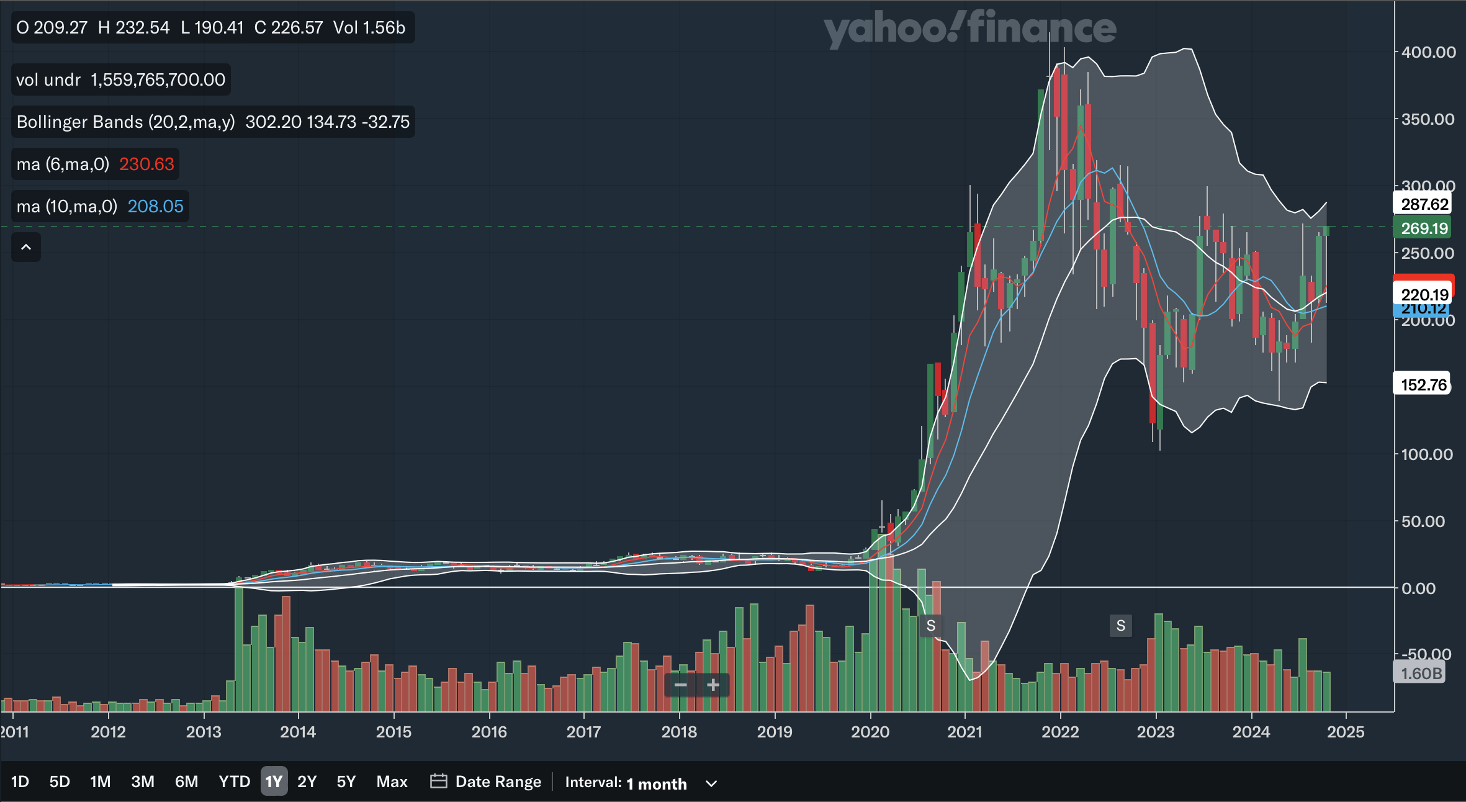Select the 6M time range
1466x802 pixels.
click(x=186, y=782)
